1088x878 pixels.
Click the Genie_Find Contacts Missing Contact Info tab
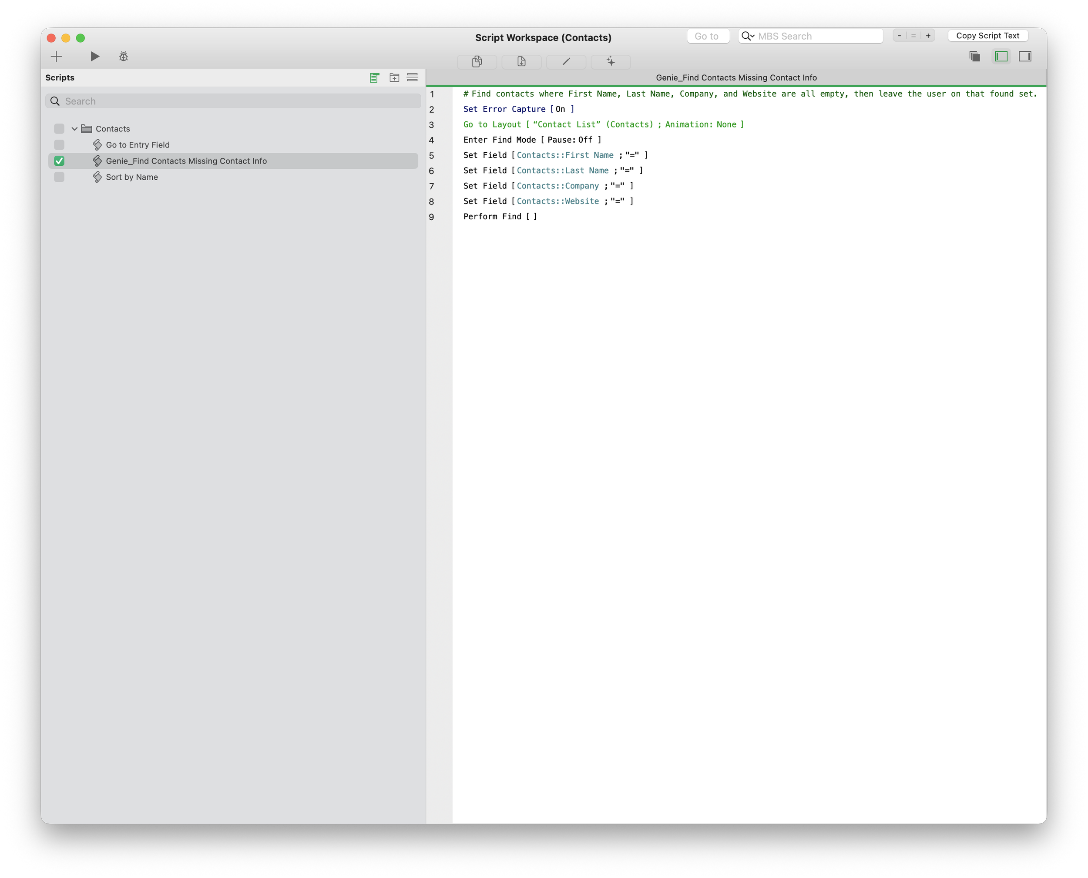pyautogui.click(x=736, y=77)
